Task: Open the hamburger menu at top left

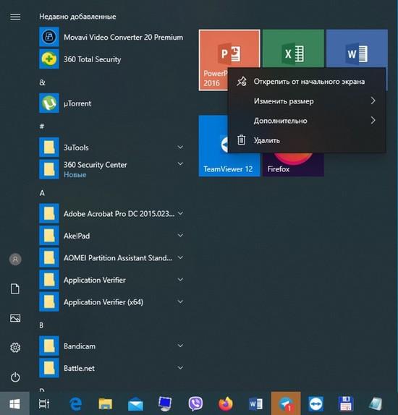Action: tap(15, 17)
